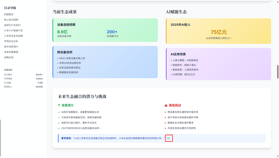279x158 pixels.
Task: Click the green up arrow beside 发展潜力
Action: point(59,105)
